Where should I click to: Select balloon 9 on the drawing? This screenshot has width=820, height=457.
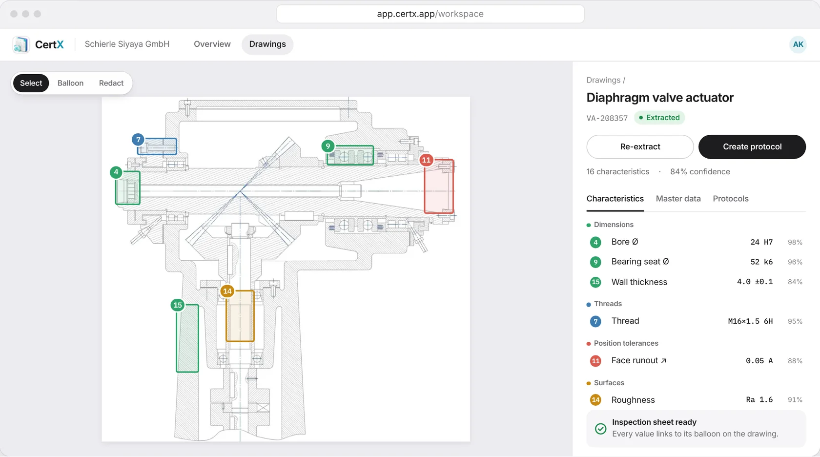[328, 146]
